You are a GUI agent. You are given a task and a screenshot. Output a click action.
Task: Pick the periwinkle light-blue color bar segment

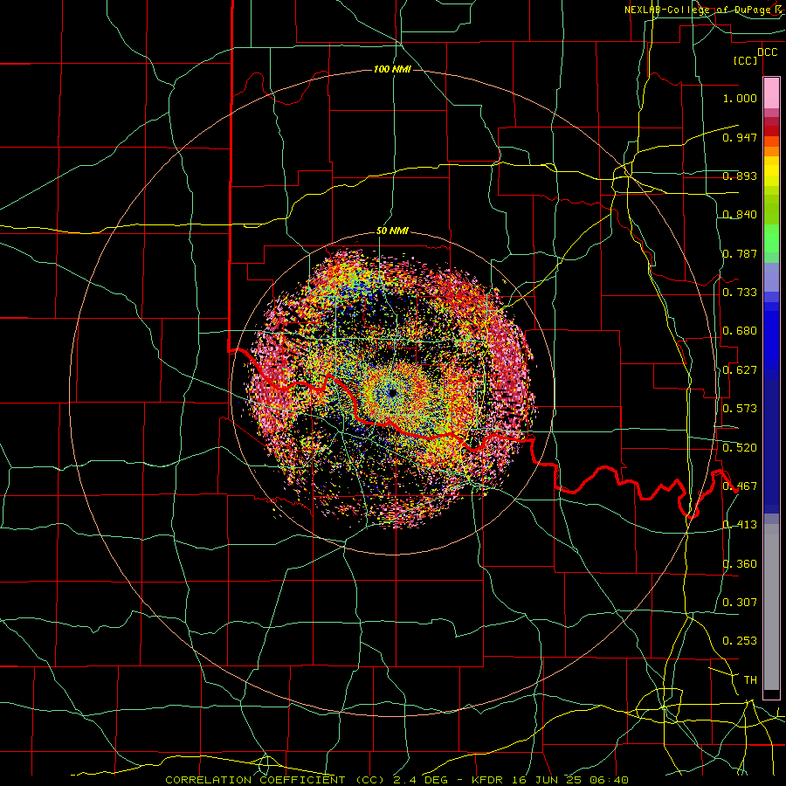pos(771,277)
